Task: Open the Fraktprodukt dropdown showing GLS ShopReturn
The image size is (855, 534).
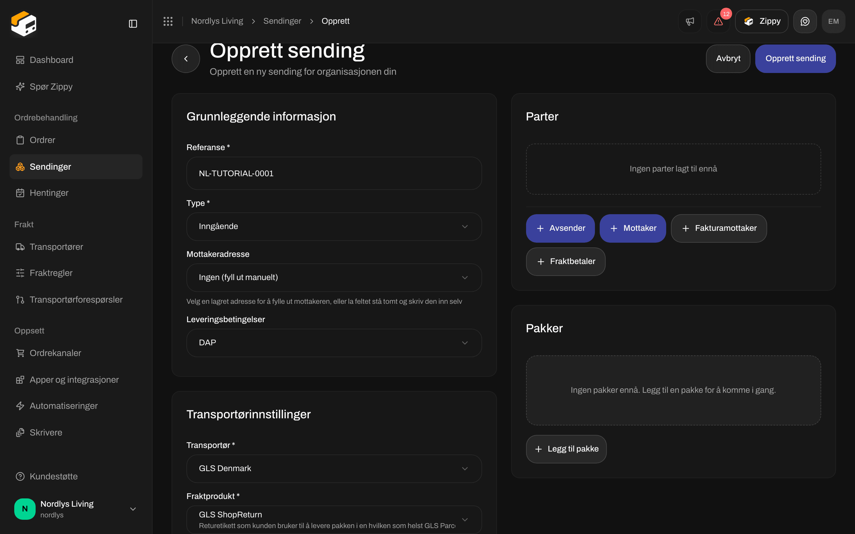Action: [x=334, y=519]
